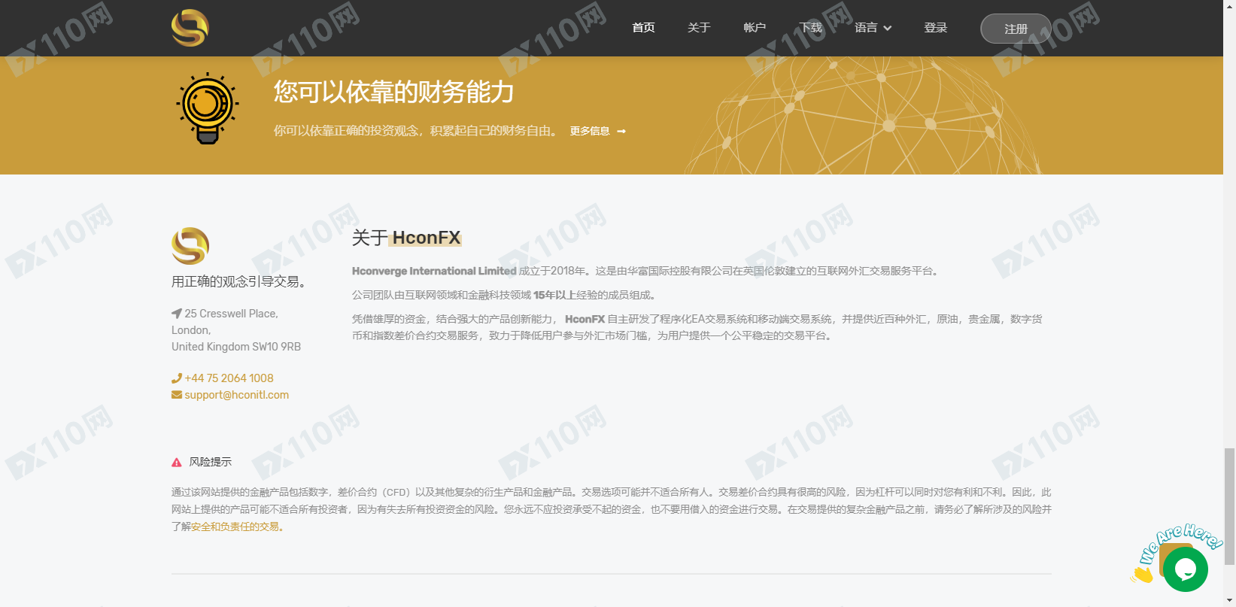Click the Hconverge International Limited text
1236x607 pixels.
[x=434, y=271]
